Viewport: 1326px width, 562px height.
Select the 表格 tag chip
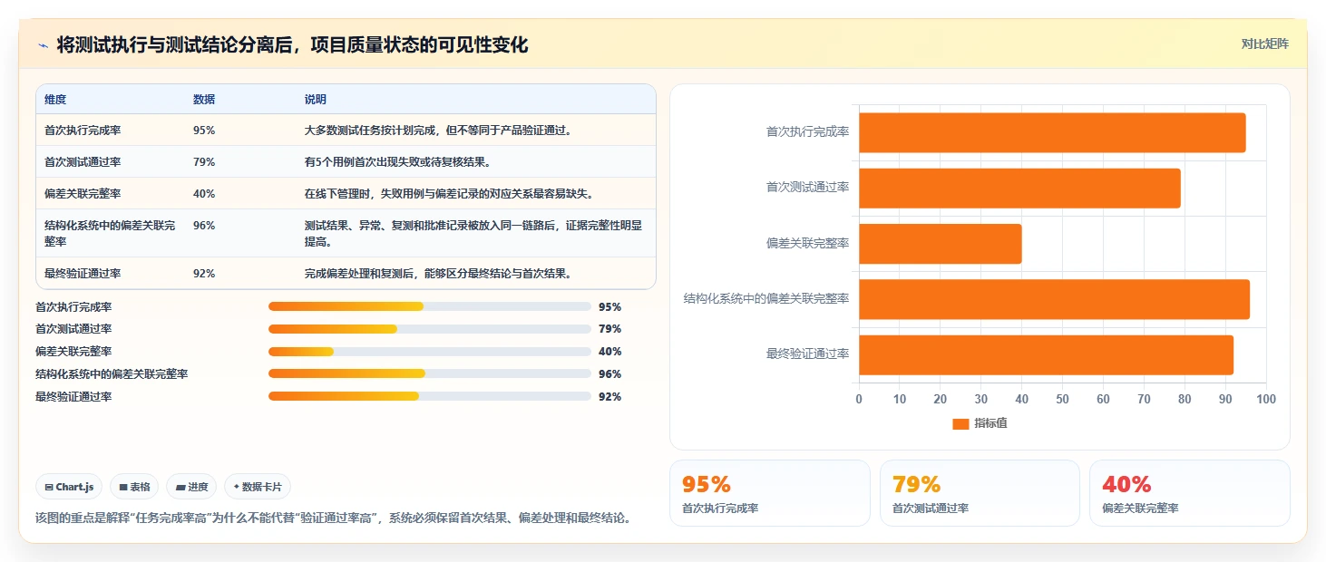(x=134, y=487)
